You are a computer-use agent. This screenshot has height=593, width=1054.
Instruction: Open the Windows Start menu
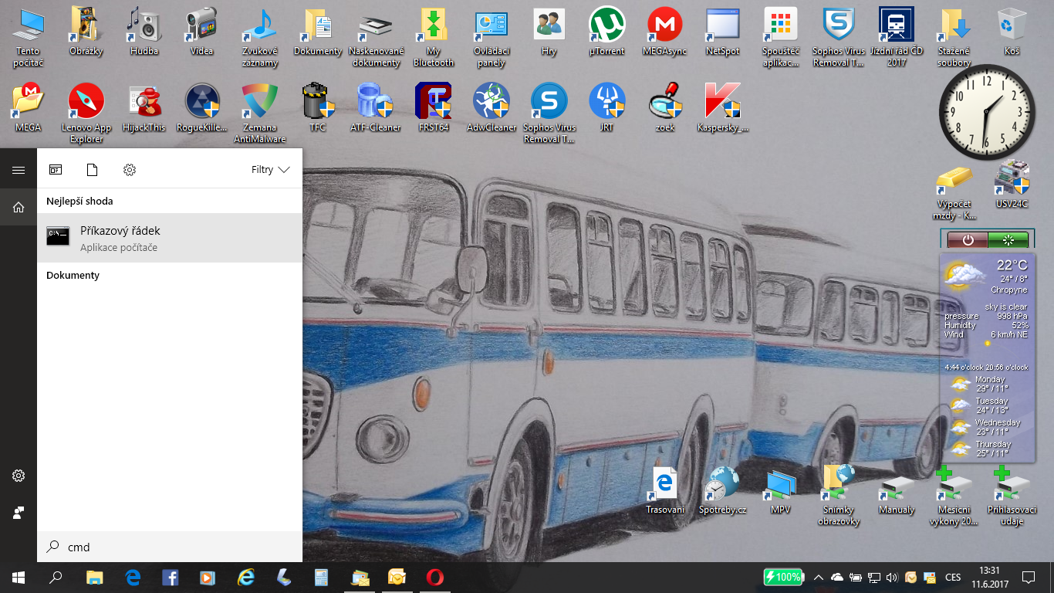click(x=19, y=577)
